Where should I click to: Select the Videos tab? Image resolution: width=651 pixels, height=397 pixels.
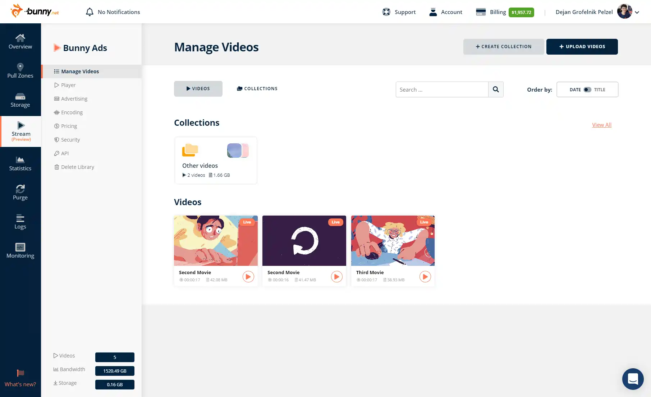[x=198, y=89]
